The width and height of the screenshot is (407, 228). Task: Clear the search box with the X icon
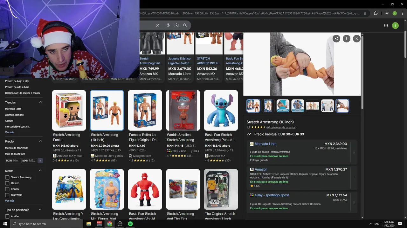tap(157, 25)
